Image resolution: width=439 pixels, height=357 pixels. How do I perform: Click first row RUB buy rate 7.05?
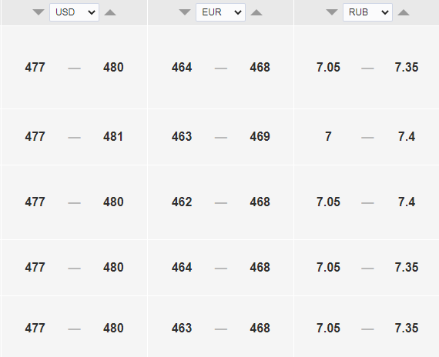(x=328, y=68)
